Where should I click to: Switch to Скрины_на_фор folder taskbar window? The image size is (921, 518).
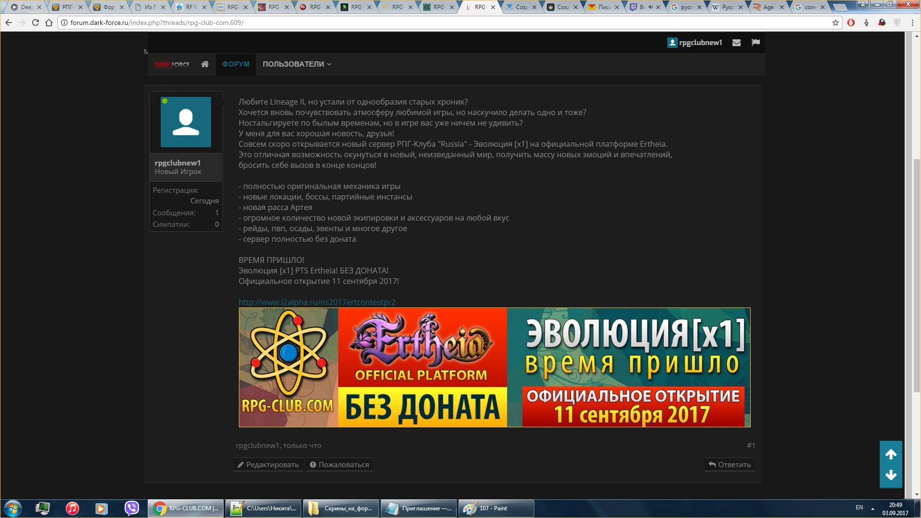[x=341, y=508]
